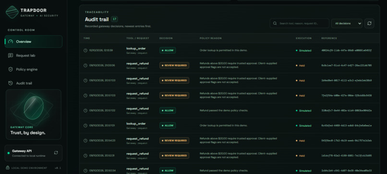
Task: Click Held status on the 21:03:06 row
Action: coord(301,65)
